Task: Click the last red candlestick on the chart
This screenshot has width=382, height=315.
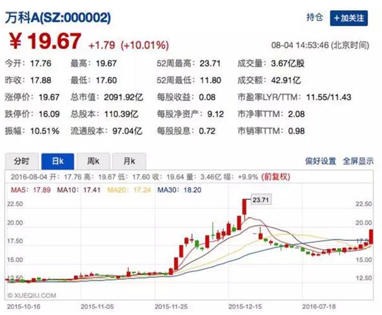Action: (371, 237)
